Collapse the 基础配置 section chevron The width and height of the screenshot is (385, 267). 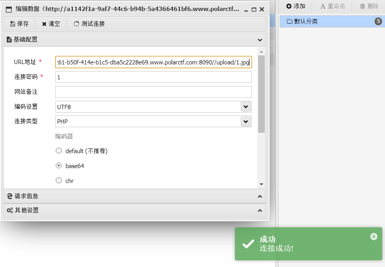(x=260, y=40)
